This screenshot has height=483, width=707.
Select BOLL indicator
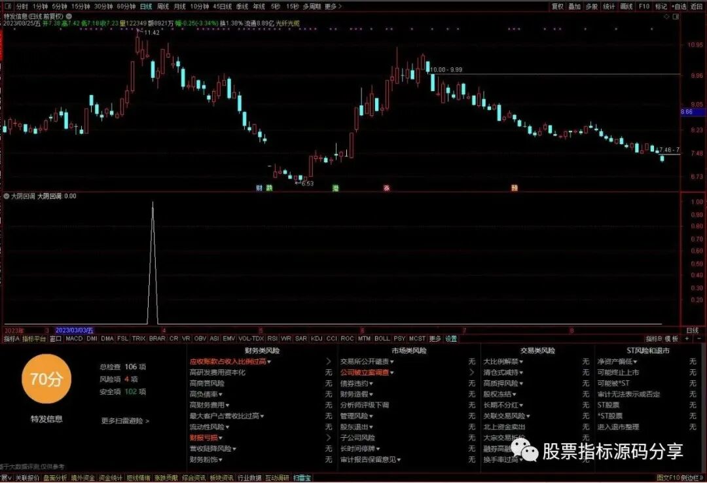pos(382,338)
